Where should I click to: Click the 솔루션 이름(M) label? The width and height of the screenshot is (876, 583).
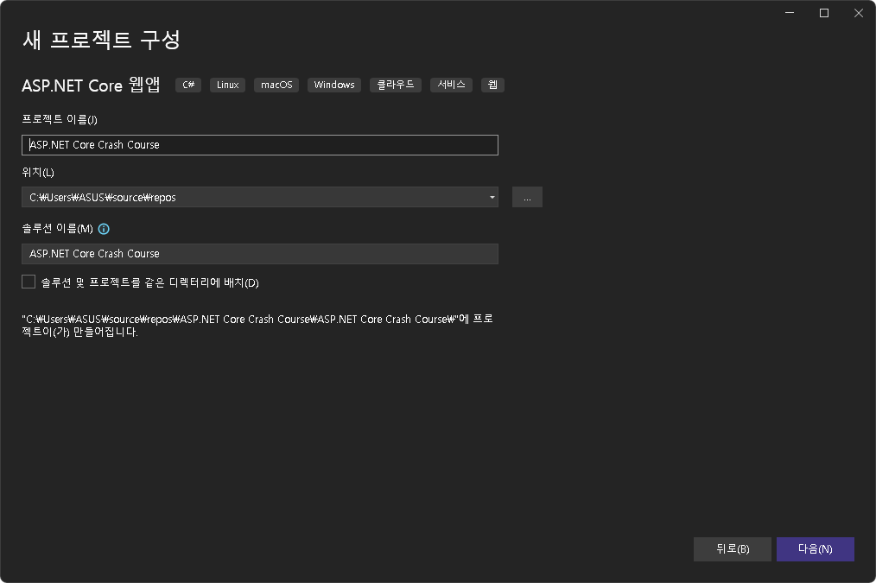pyautogui.click(x=58, y=228)
